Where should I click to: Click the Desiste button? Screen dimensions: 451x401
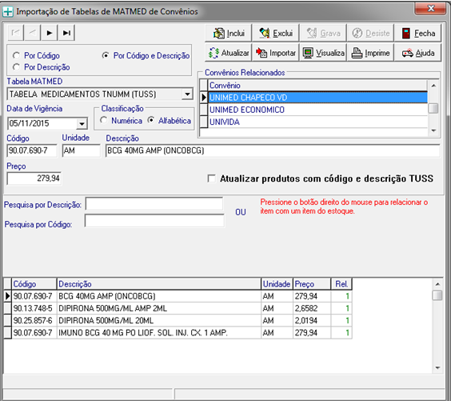coord(370,33)
